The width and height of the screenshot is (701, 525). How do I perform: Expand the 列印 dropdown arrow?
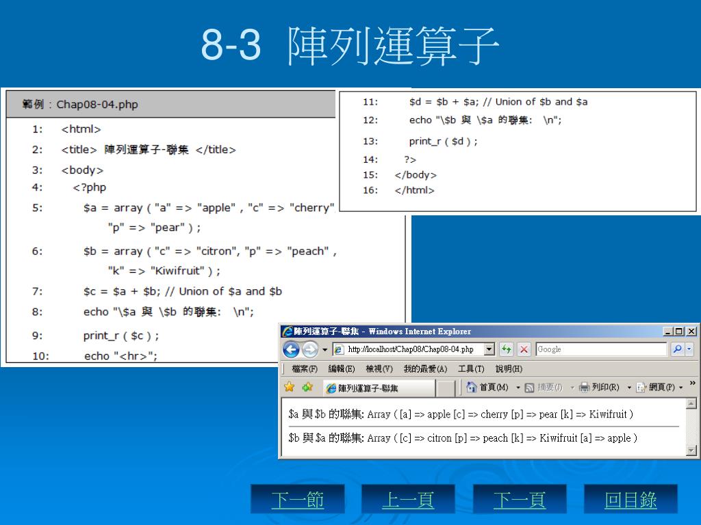629,388
